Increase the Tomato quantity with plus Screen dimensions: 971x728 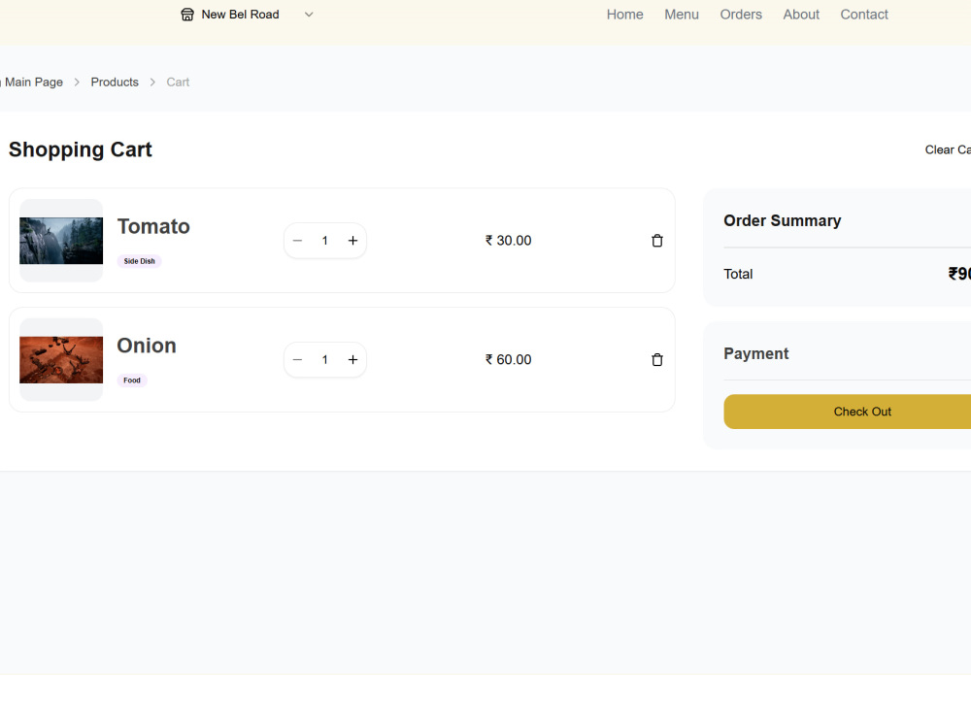point(352,240)
